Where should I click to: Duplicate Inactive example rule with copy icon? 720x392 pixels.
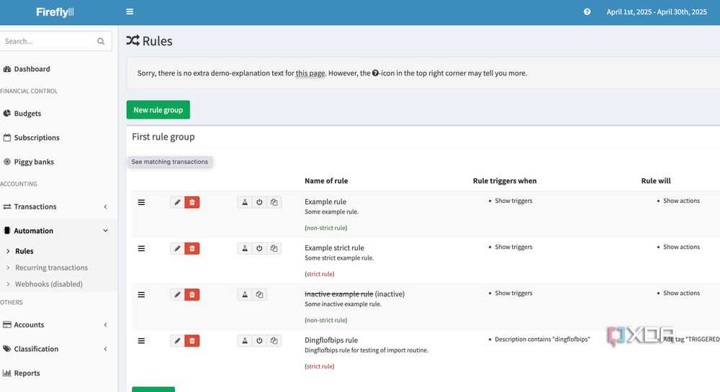click(259, 295)
